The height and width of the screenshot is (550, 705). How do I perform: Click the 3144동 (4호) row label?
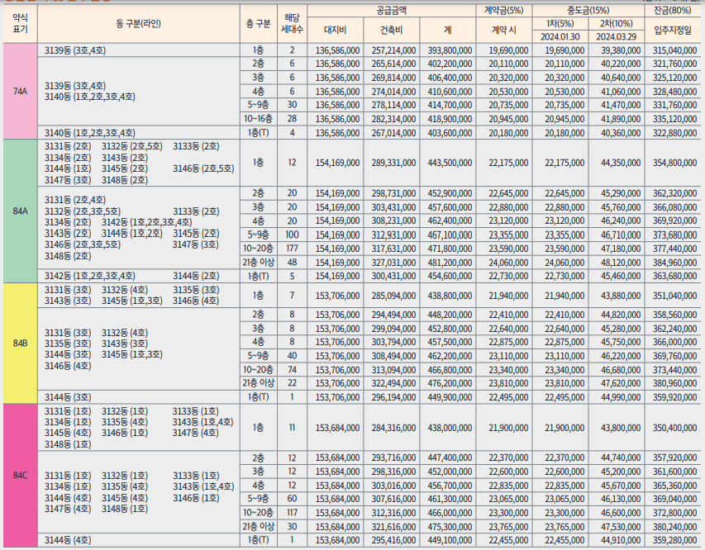[68, 540]
